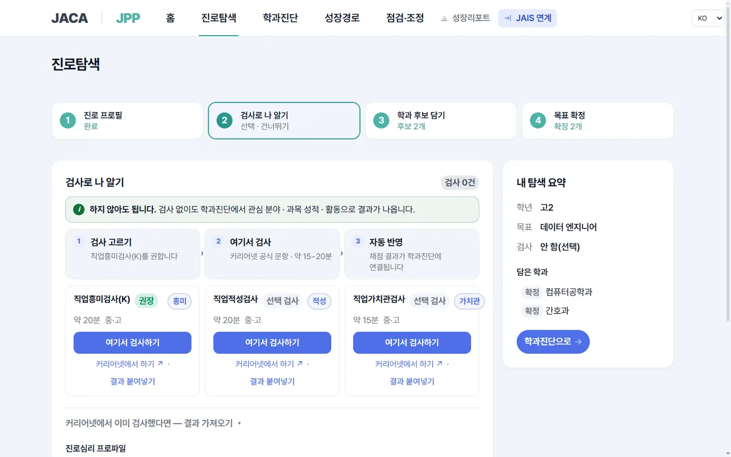Image resolution: width=731 pixels, height=457 pixels.
Task: Open the 점검·조정 menu
Action: pos(405,18)
